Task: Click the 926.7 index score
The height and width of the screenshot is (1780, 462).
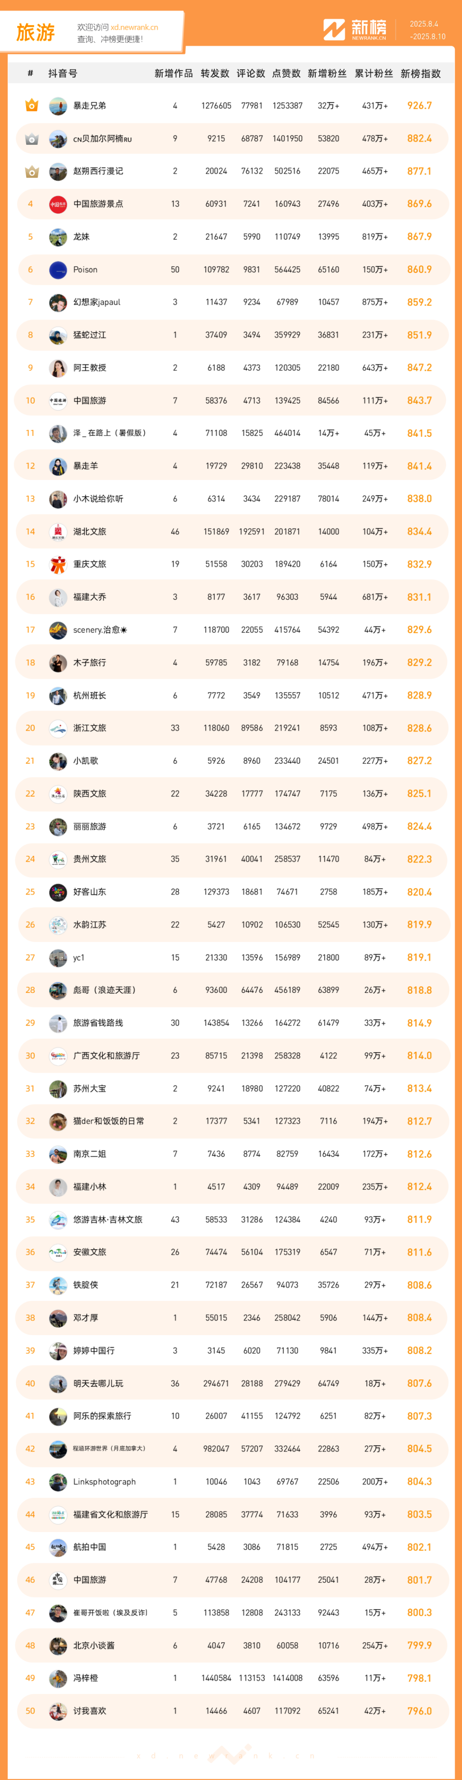Action: 419,106
